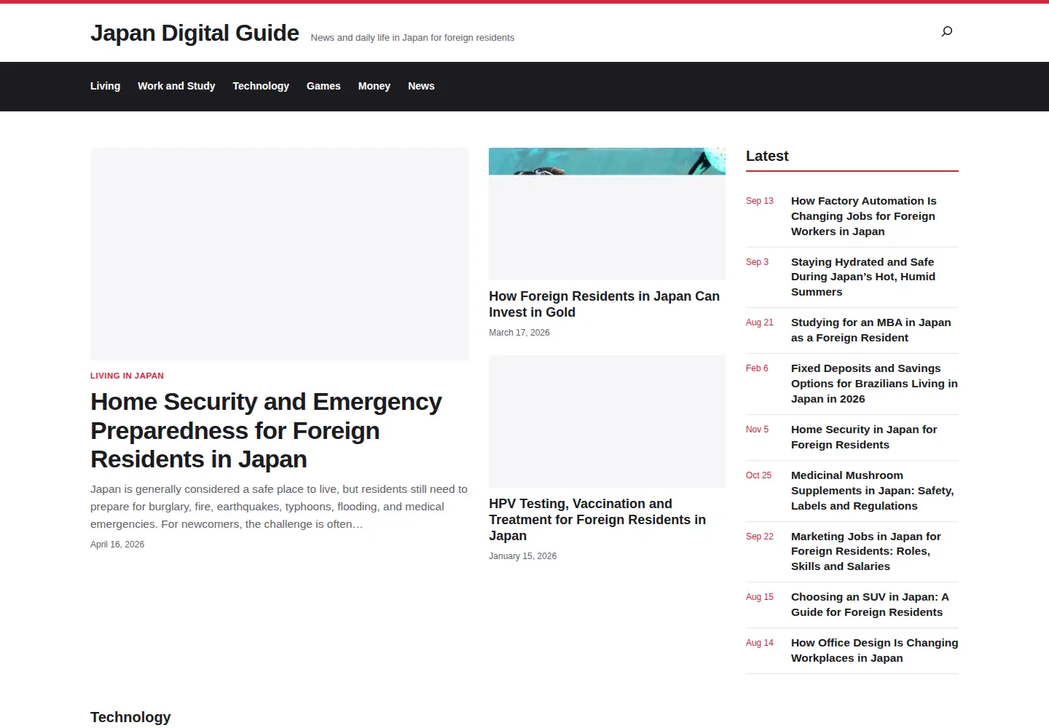This screenshot has height=728, width=1049.
Task: Select the Games nav item
Action: [323, 86]
